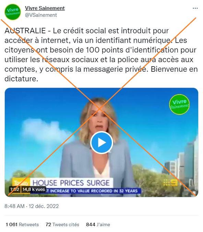Click the 14,8 k vues view counter
The width and height of the screenshot is (203, 232).
(x=34, y=189)
